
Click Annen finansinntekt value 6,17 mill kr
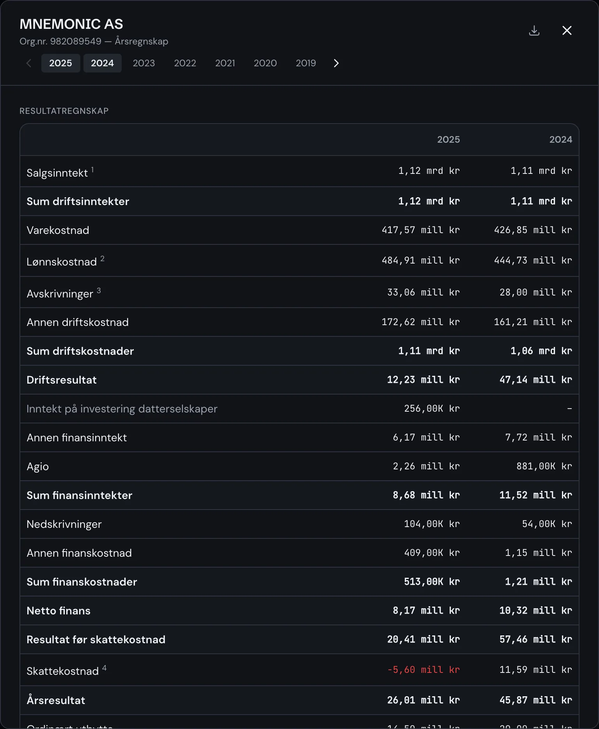pyautogui.click(x=426, y=437)
